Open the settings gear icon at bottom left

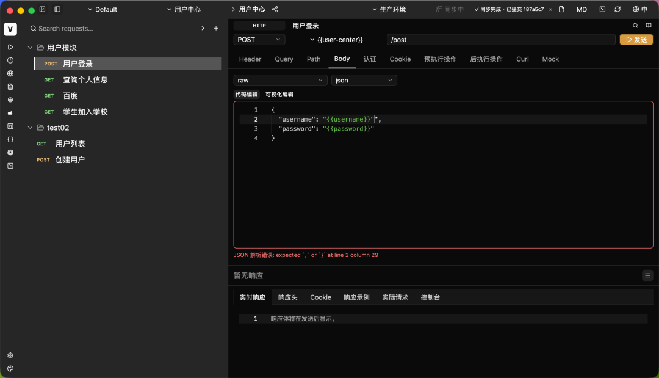click(10, 355)
